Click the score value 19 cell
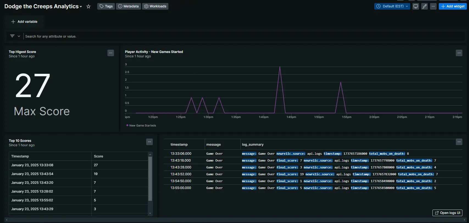Screen dimensions: 469x223 pyautogui.click(x=120, y=174)
